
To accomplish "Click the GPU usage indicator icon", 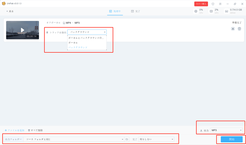I will [x=211, y=11].
